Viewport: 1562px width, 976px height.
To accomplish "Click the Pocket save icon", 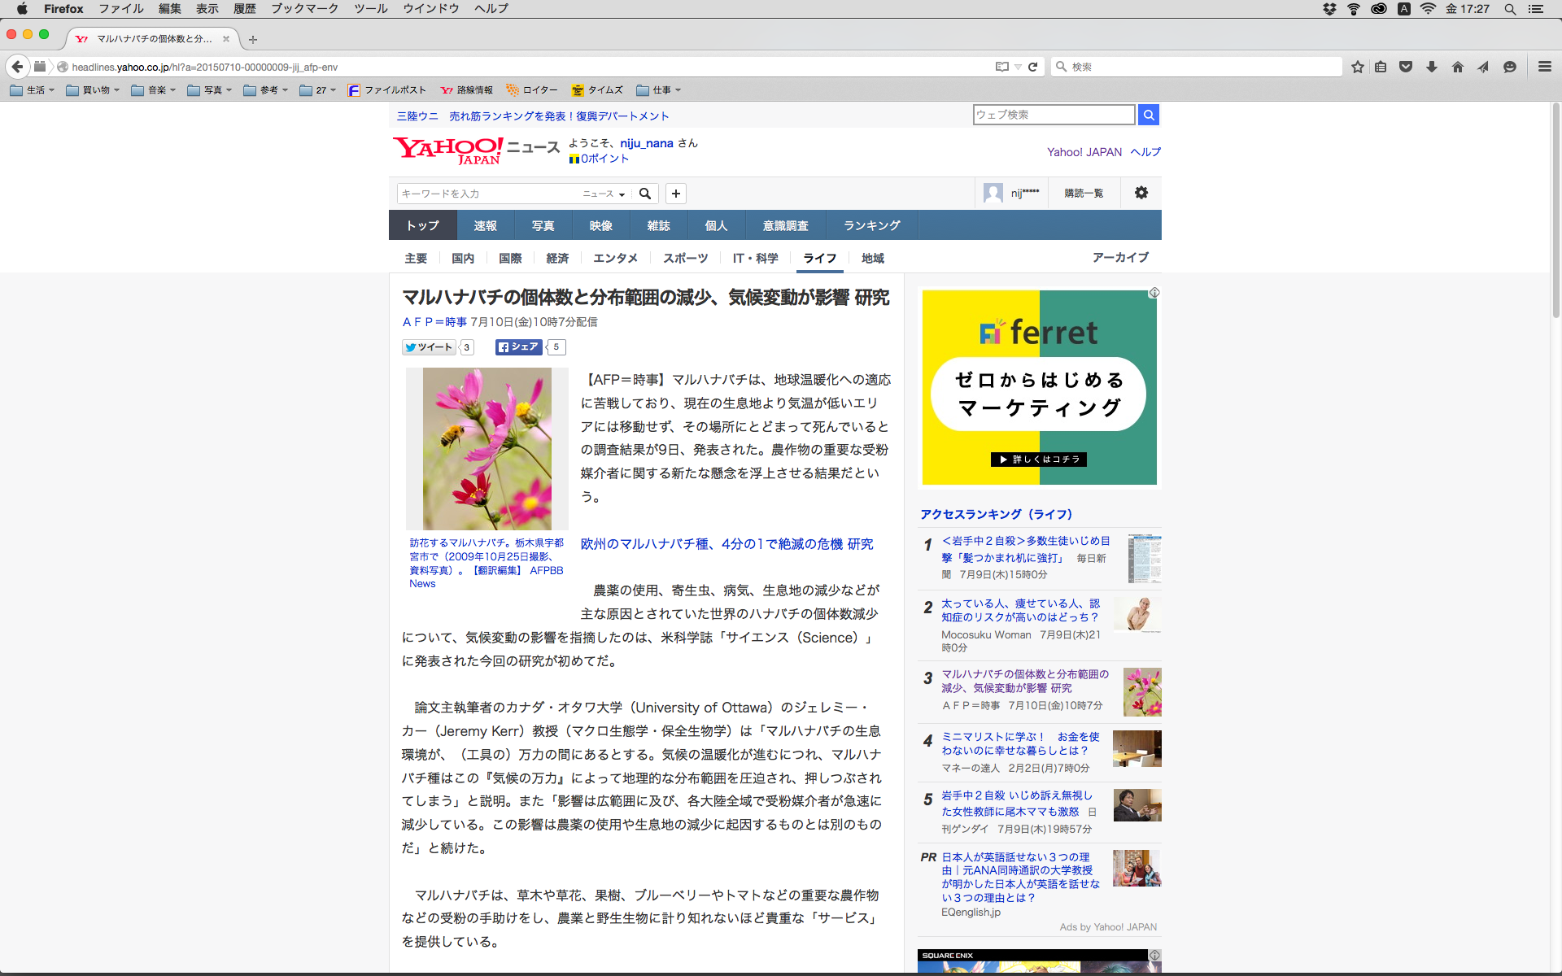I will [1406, 67].
